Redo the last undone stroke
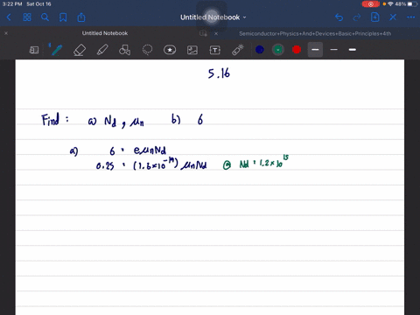The image size is (420, 315). [x=357, y=17]
